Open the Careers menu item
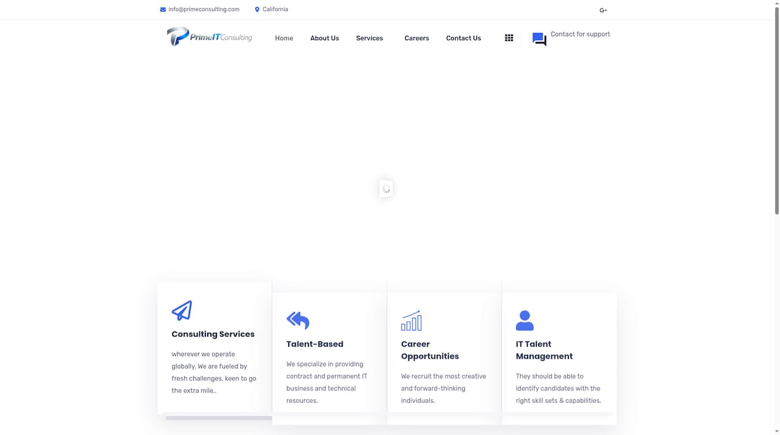The height and width of the screenshot is (435, 780). [417, 38]
